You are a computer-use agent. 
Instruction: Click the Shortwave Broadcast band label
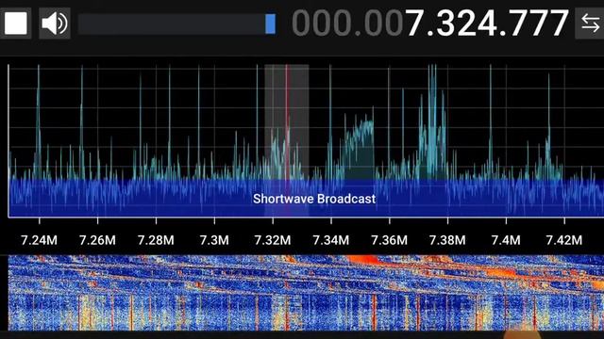[314, 199]
